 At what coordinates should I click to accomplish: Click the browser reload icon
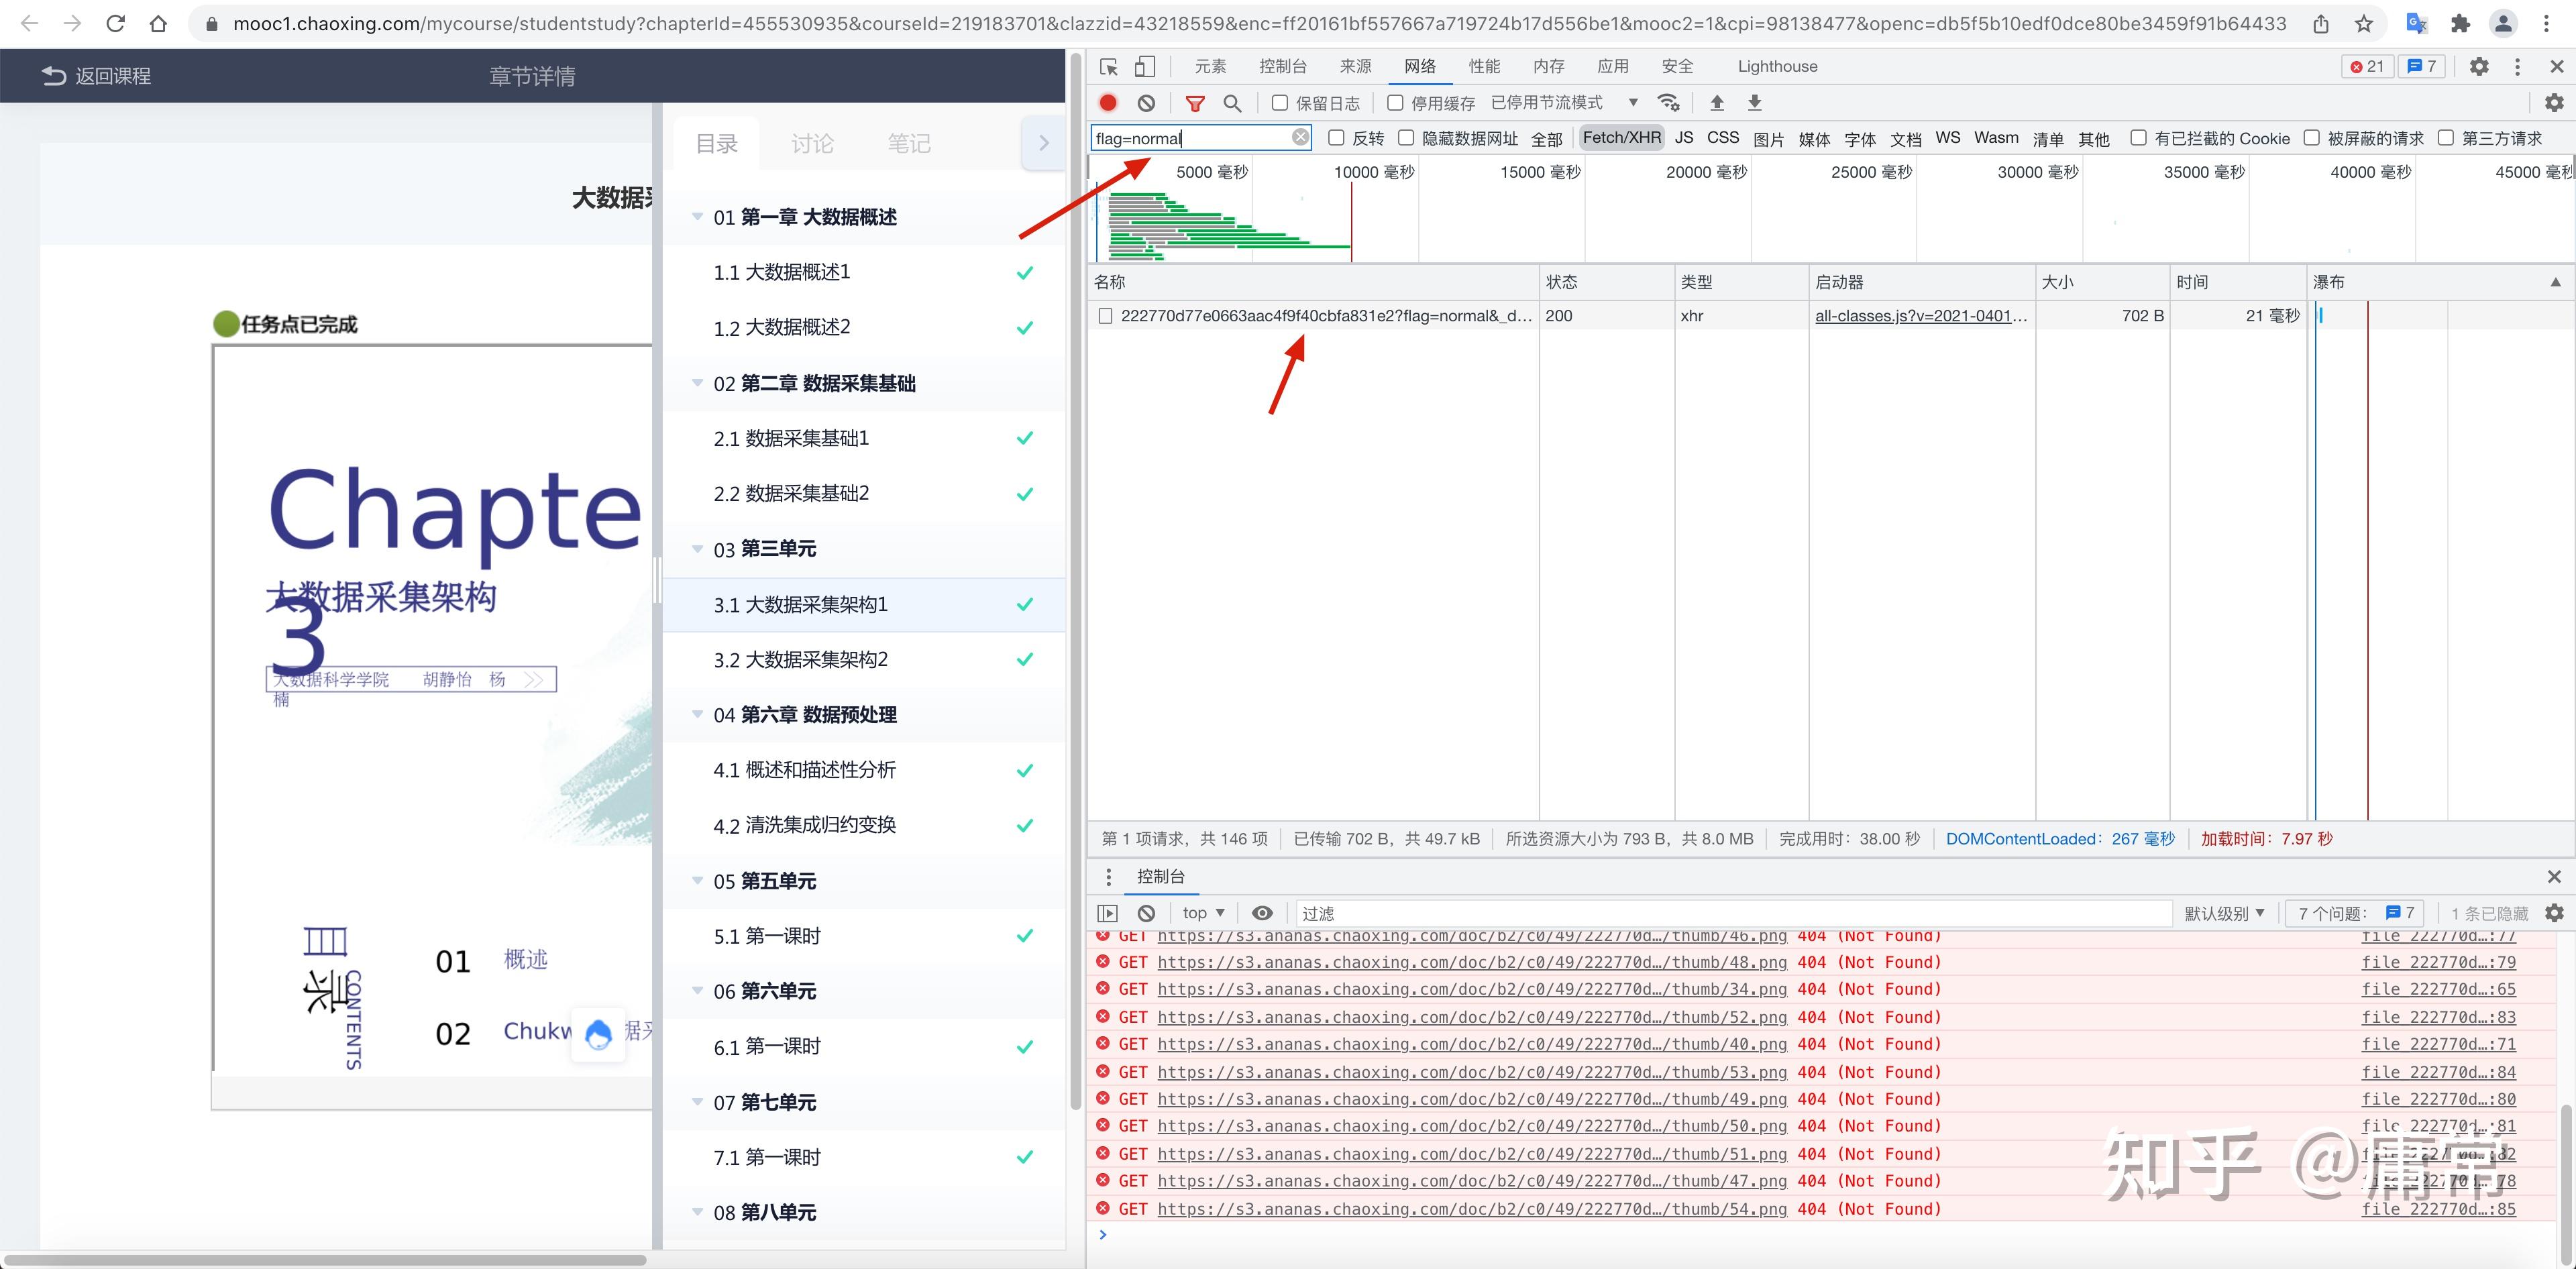click(115, 23)
